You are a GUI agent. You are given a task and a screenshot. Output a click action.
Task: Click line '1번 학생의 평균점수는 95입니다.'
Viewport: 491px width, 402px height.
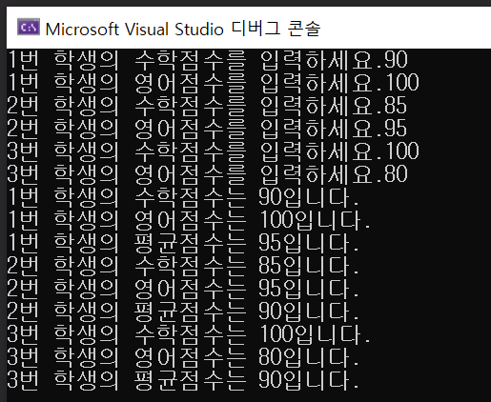tap(183, 243)
